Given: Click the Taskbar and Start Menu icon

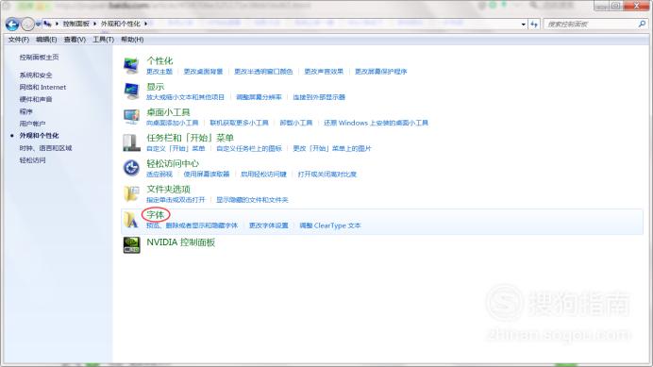Looking at the screenshot, I should click(131, 142).
